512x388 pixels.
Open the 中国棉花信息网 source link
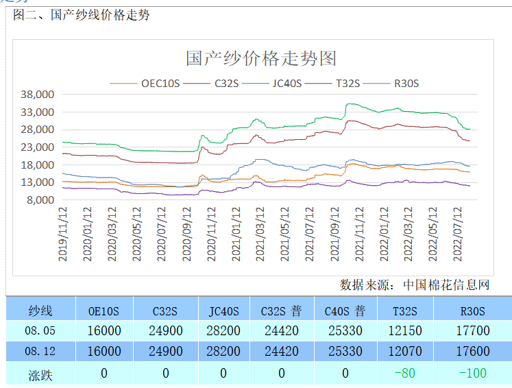(x=446, y=284)
